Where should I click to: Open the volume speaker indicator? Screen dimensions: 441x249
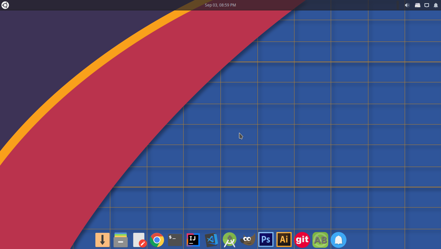pyautogui.click(x=407, y=5)
